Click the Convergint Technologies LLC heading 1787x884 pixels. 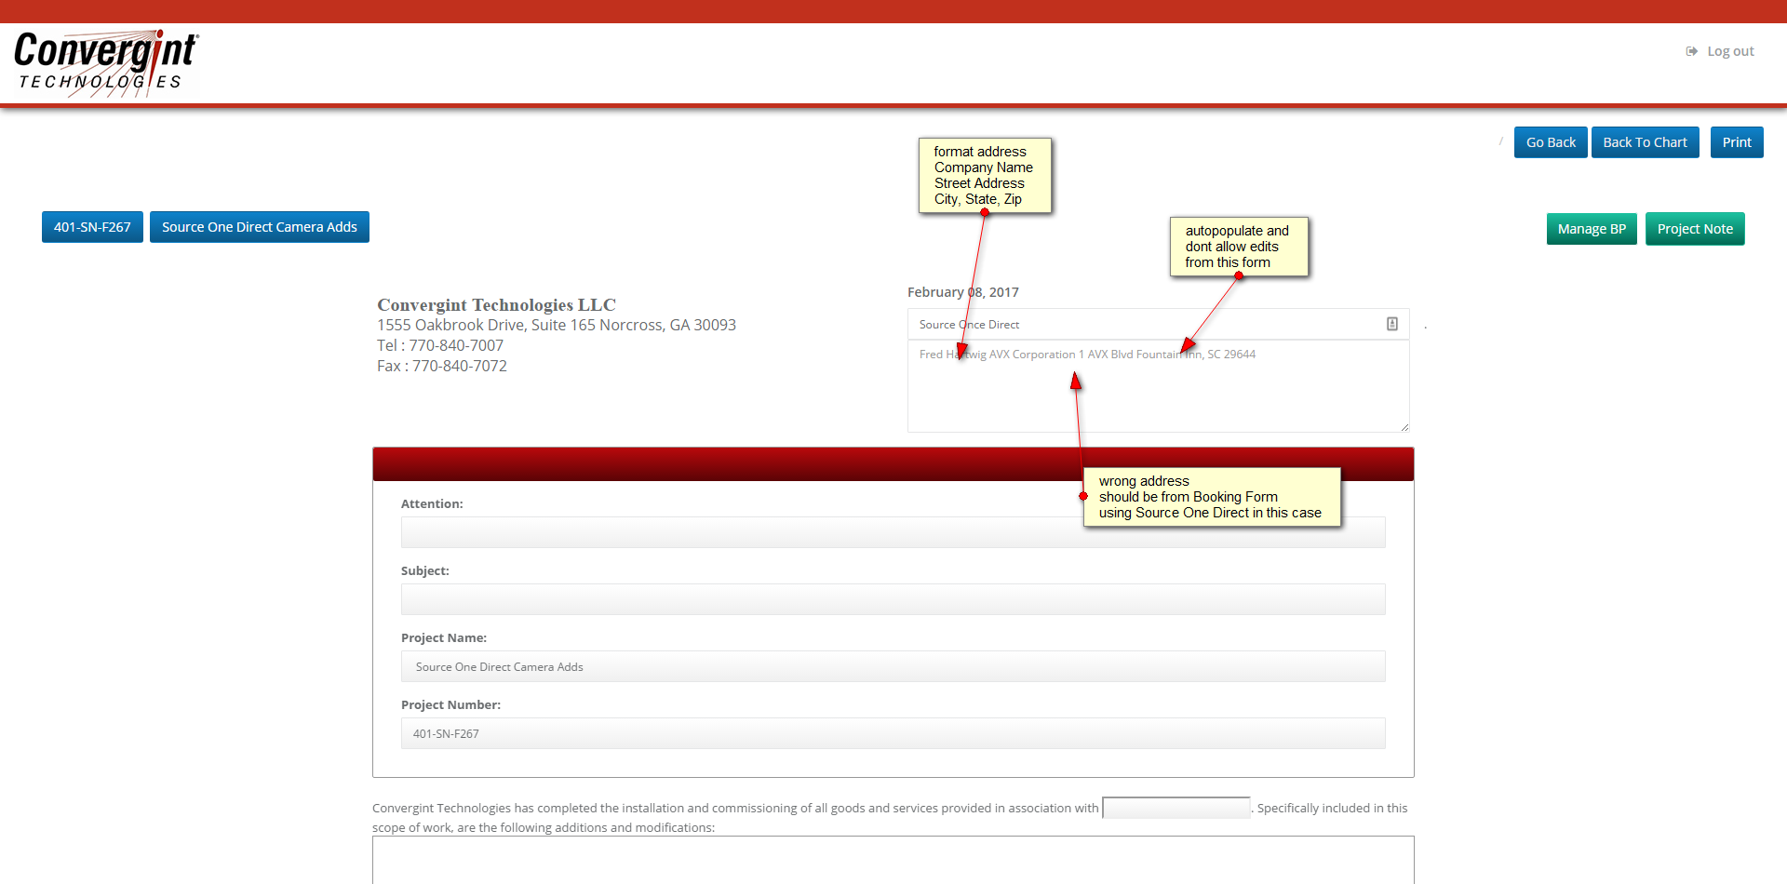[496, 305]
